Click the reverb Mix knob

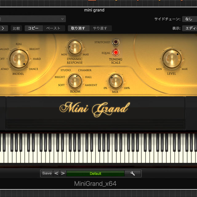(116, 81)
